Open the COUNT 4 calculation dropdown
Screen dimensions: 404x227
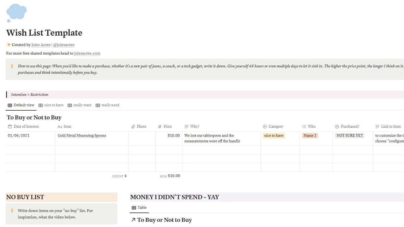[119, 176]
